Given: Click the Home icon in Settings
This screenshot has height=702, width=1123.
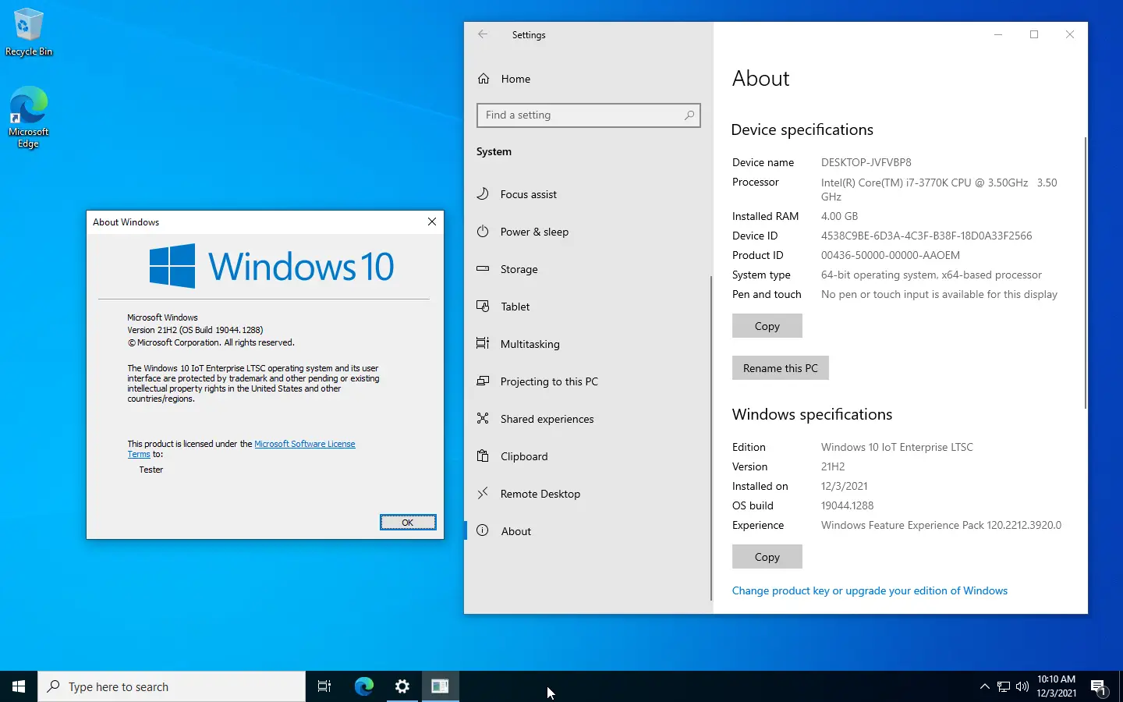Looking at the screenshot, I should pyautogui.click(x=484, y=79).
